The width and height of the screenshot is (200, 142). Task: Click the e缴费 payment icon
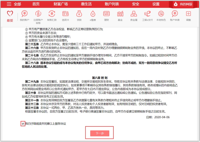93,14
